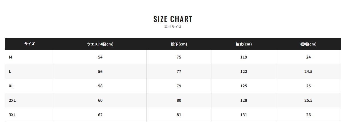This screenshot has width=348, height=126.
Task: Click waist width value 62 for 3XL
Action: pos(100,115)
